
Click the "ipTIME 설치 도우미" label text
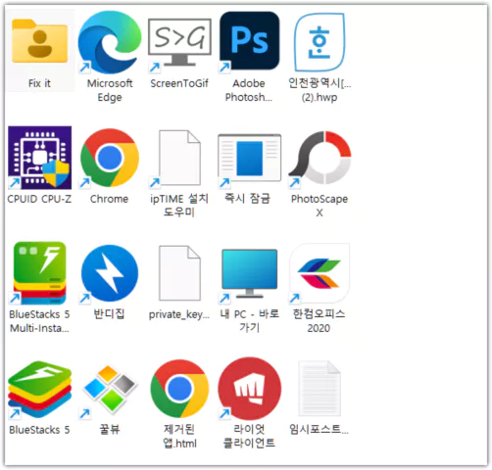[179, 206]
